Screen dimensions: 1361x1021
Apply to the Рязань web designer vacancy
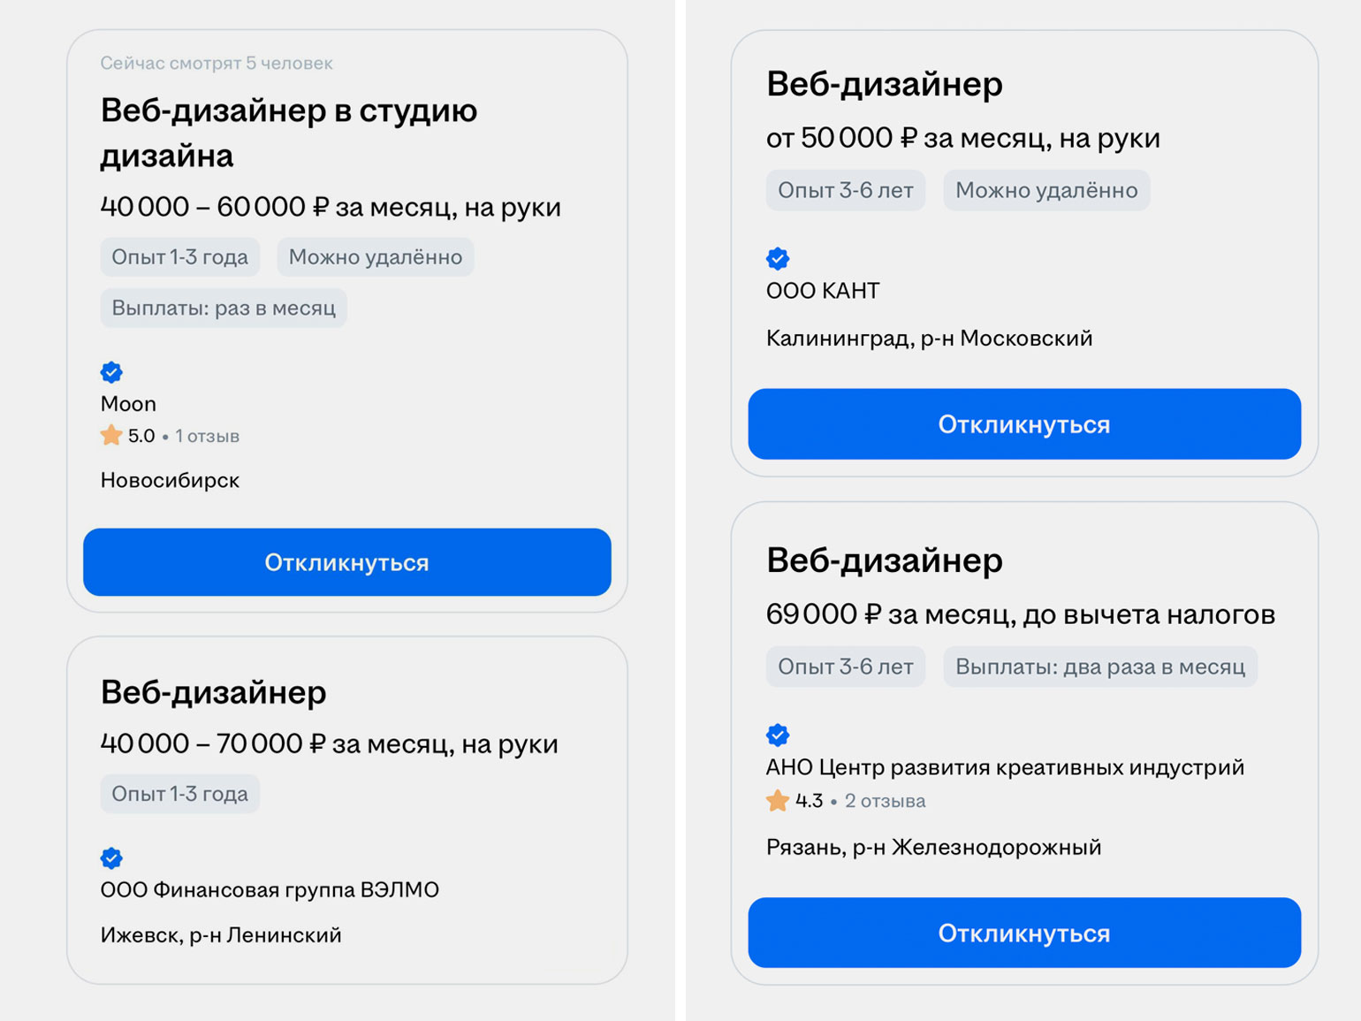coord(1023,933)
